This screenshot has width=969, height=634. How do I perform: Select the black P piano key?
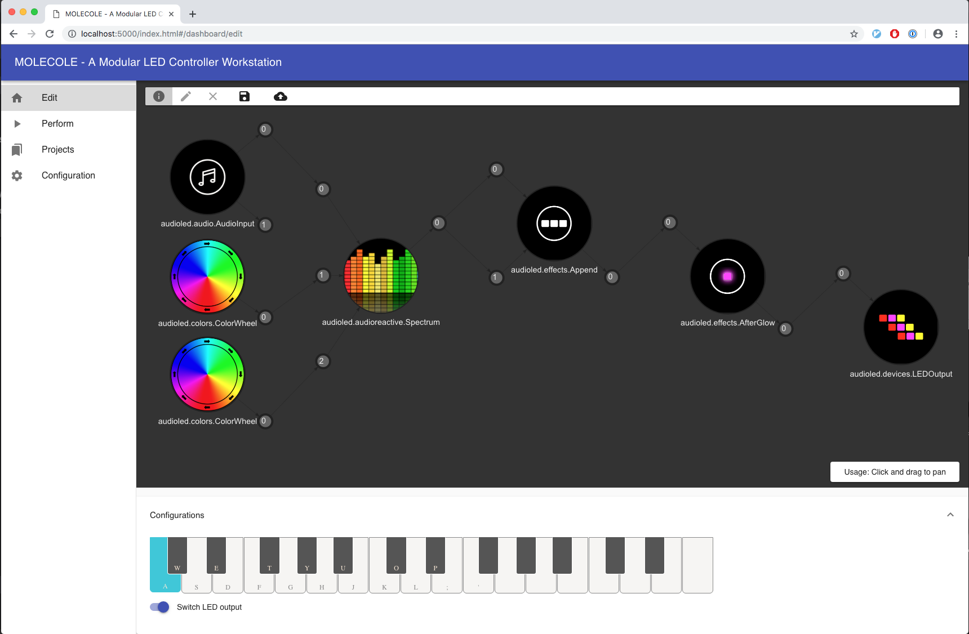click(x=435, y=555)
